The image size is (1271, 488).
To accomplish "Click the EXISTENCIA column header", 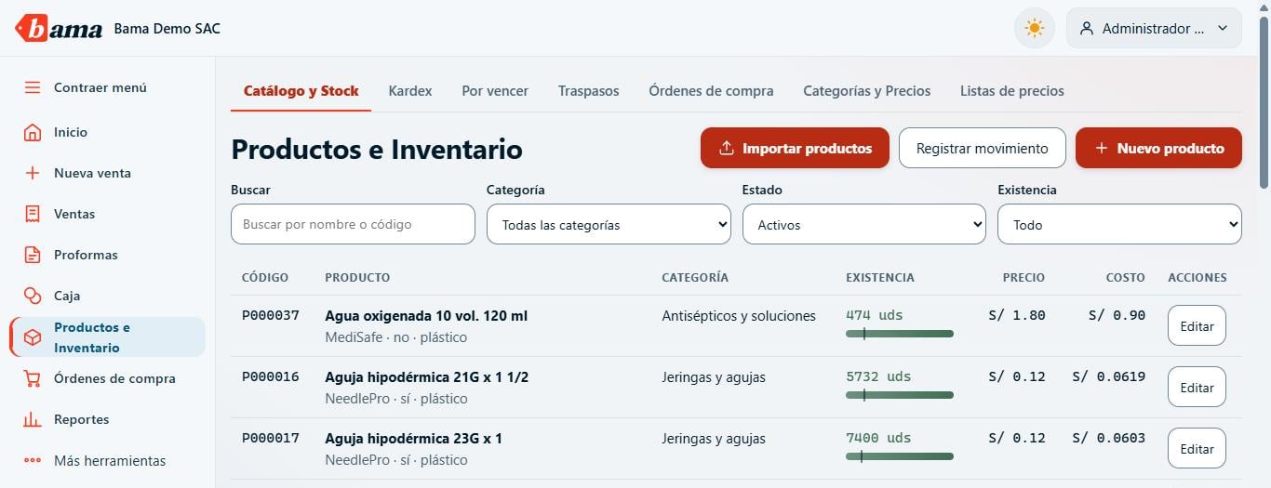I will click(880, 277).
